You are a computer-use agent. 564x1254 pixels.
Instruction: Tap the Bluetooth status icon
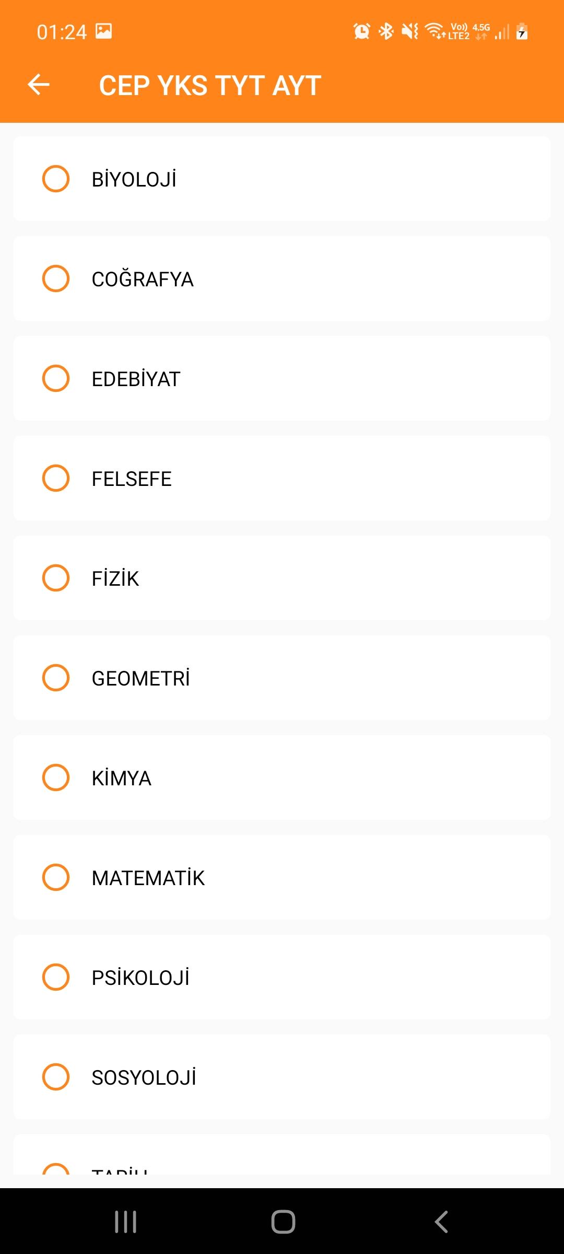pyautogui.click(x=386, y=31)
